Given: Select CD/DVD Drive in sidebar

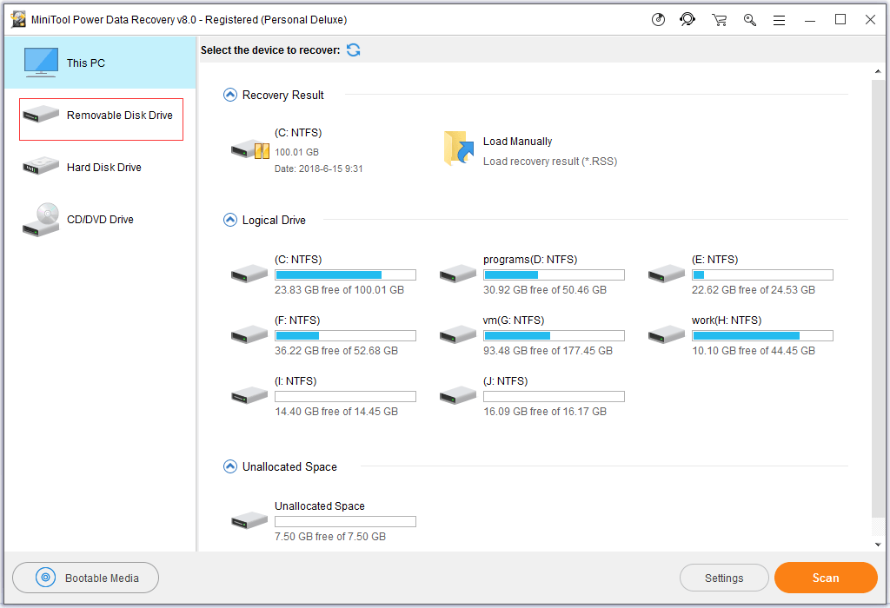Looking at the screenshot, I should [101, 220].
